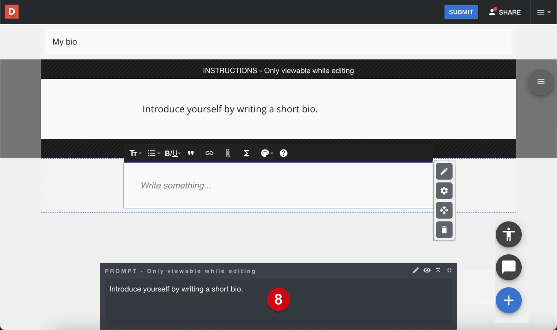
Task: Open the chat bubble comments button
Action: pos(509,267)
